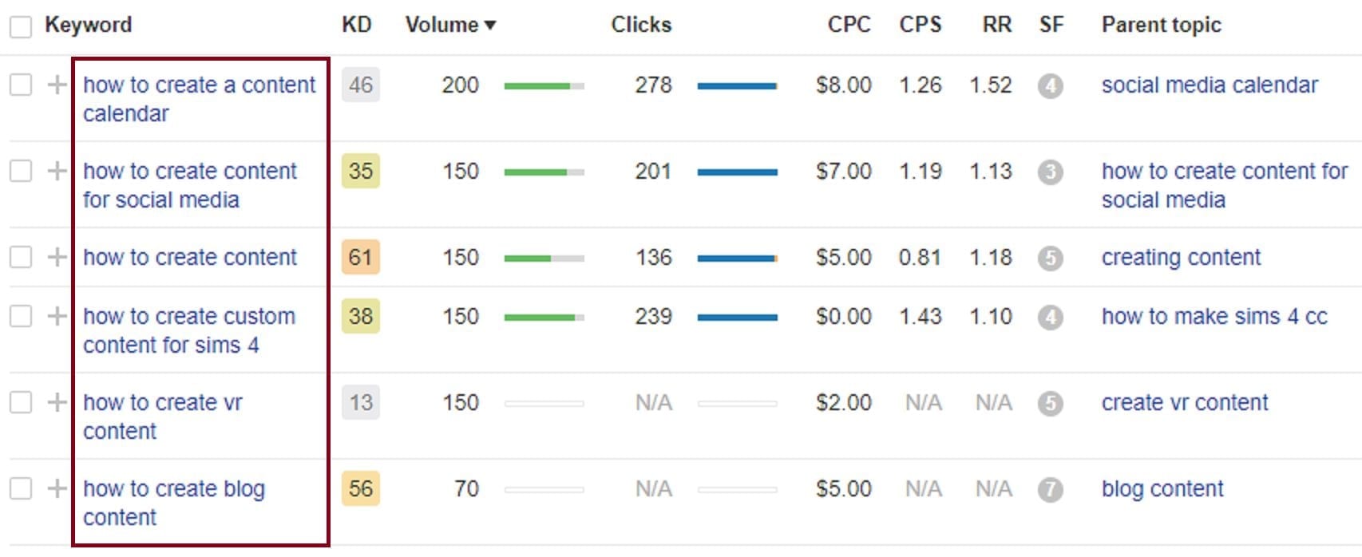This screenshot has height=557, width=1362.
Task: Click the plus icon beside "how to create a content calendar"
Action: click(57, 85)
